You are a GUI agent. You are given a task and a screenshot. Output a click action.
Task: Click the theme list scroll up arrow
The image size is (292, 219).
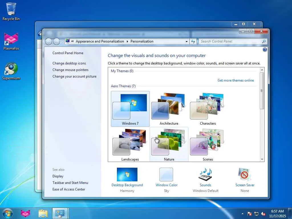click(x=262, y=70)
